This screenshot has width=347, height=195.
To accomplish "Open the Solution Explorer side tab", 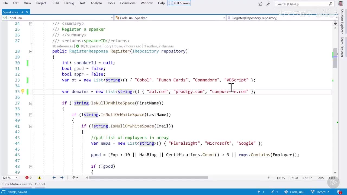I will point(342,21).
